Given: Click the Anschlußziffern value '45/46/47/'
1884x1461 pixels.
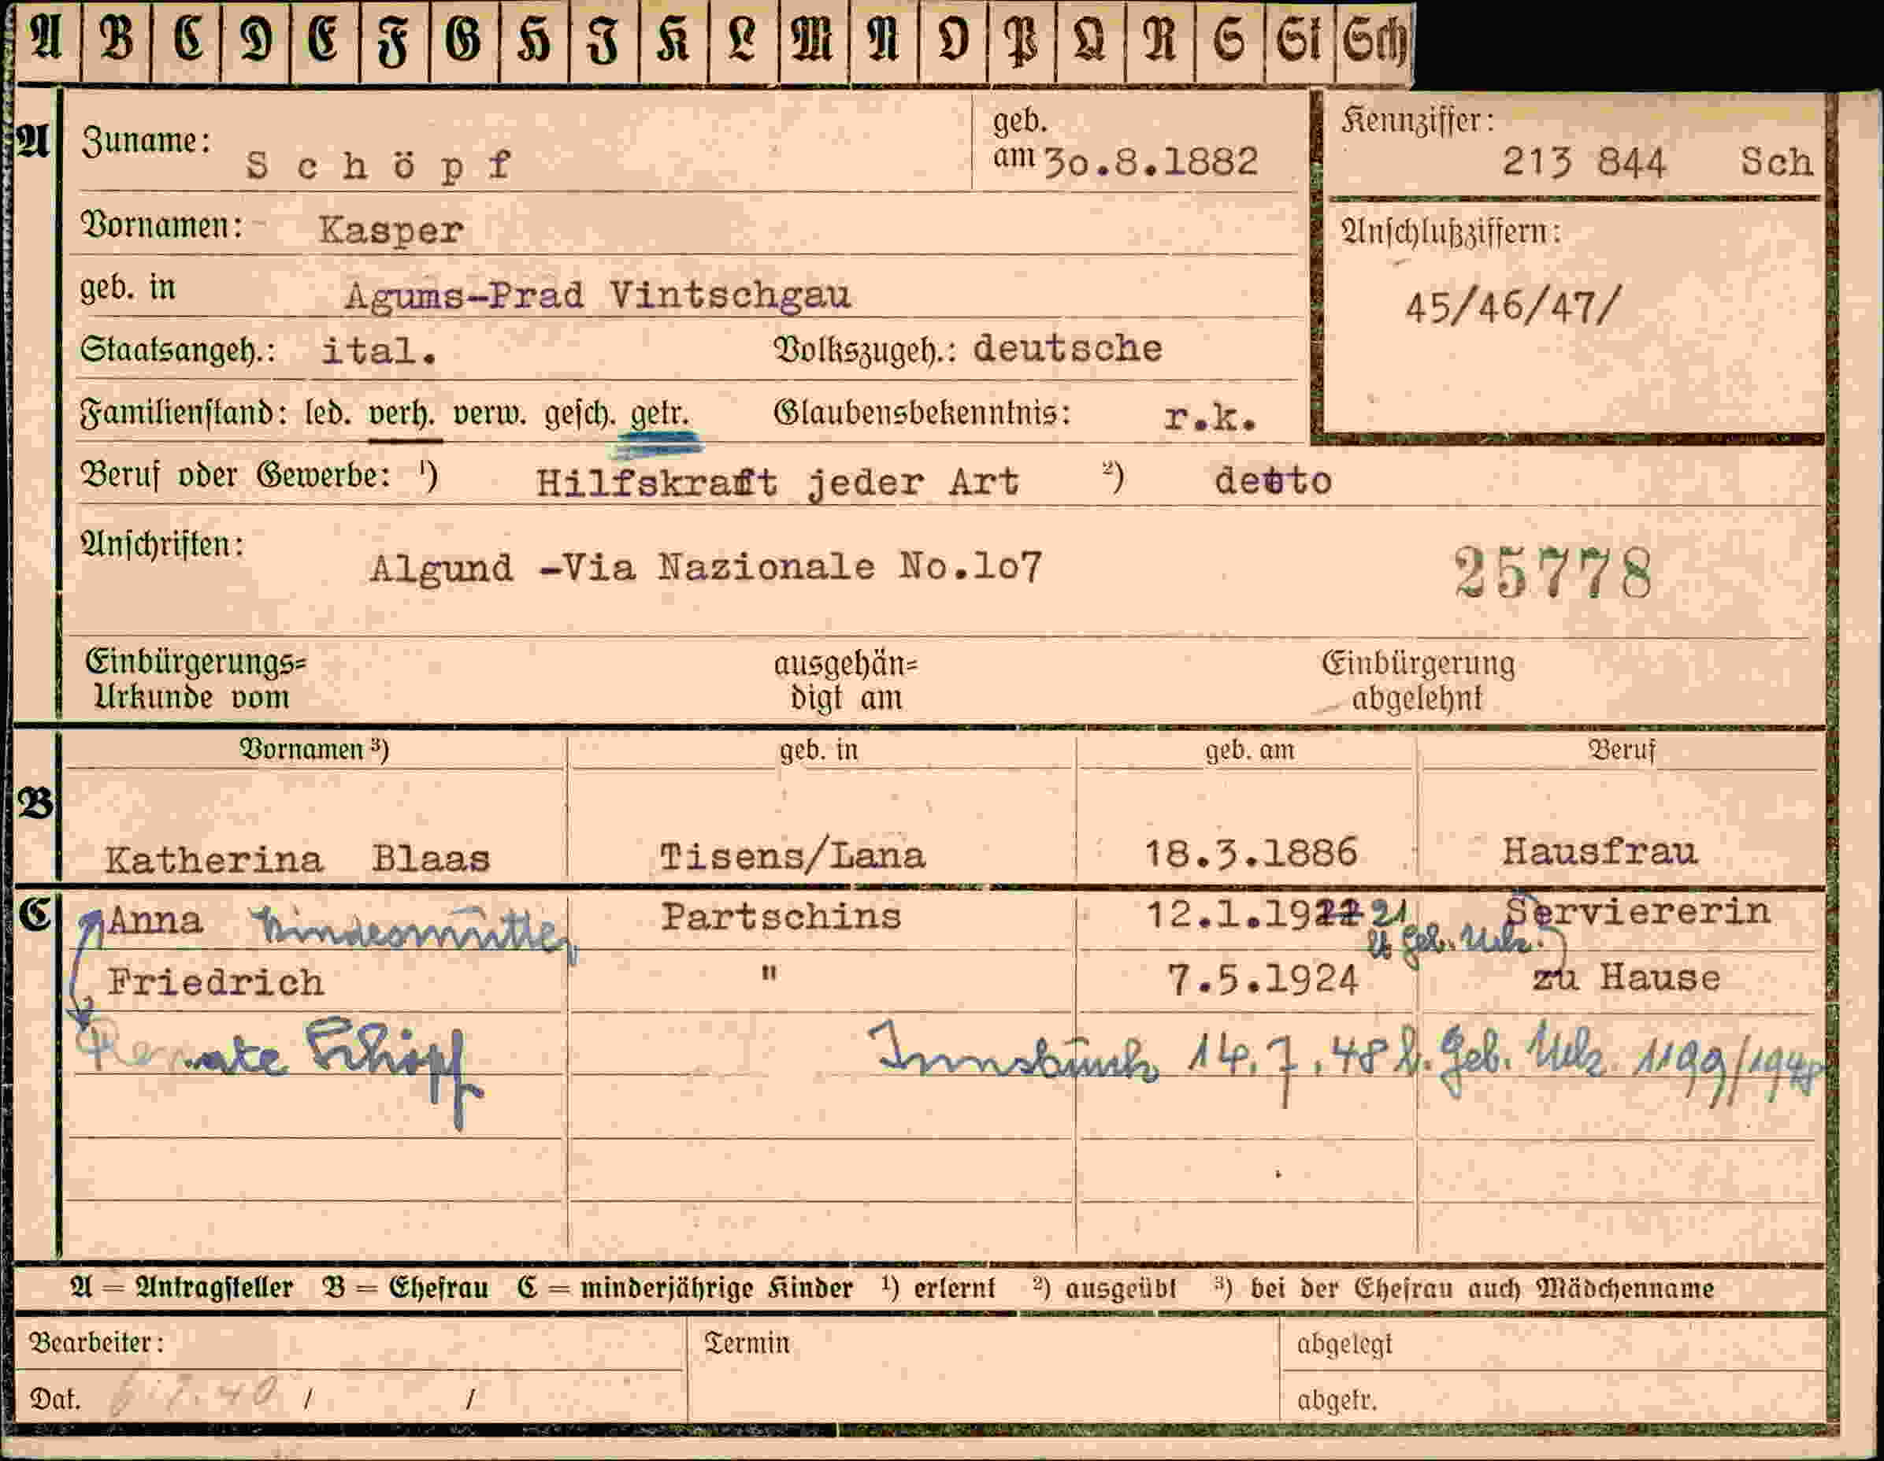Looking at the screenshot, I should click(1513, 307).
